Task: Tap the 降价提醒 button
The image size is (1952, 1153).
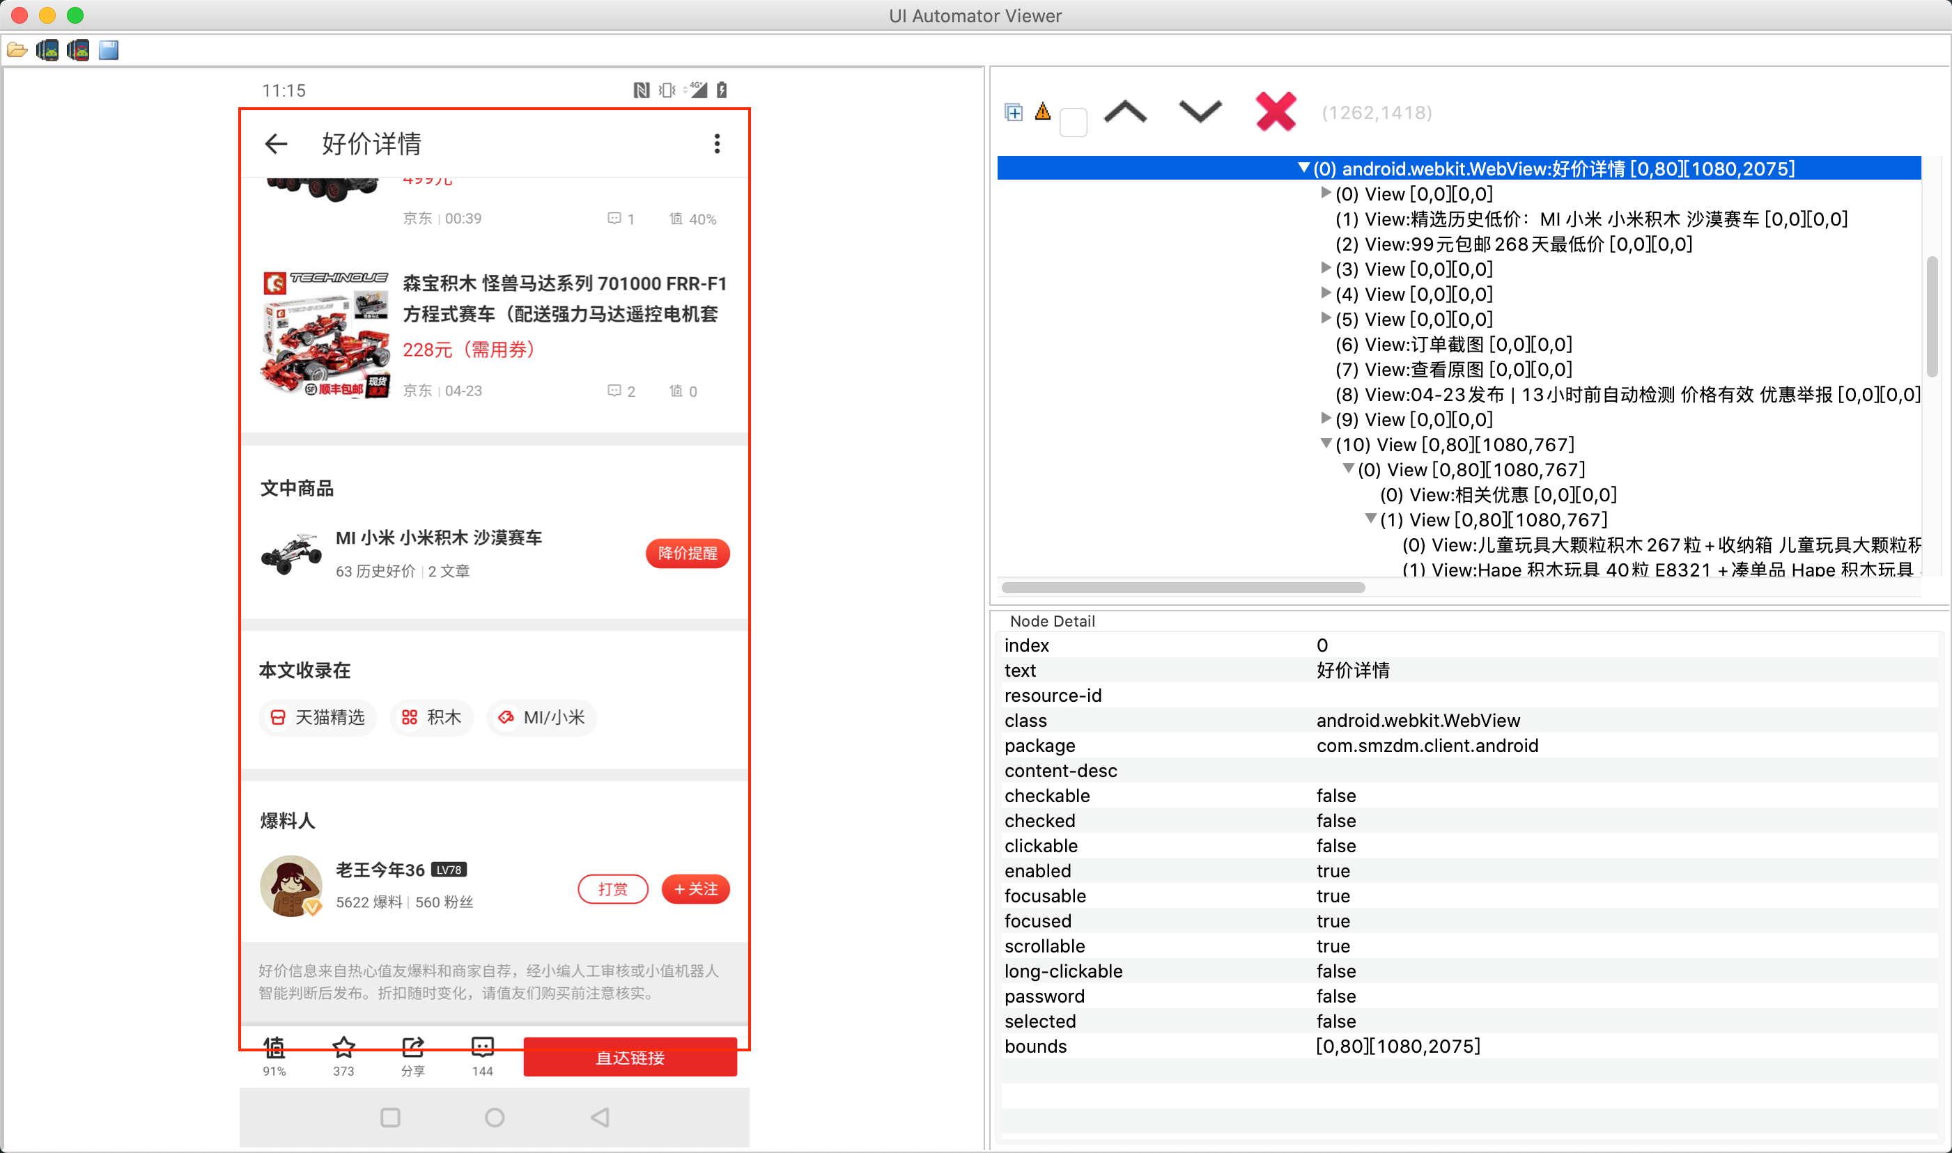Action: click(687, 554)
